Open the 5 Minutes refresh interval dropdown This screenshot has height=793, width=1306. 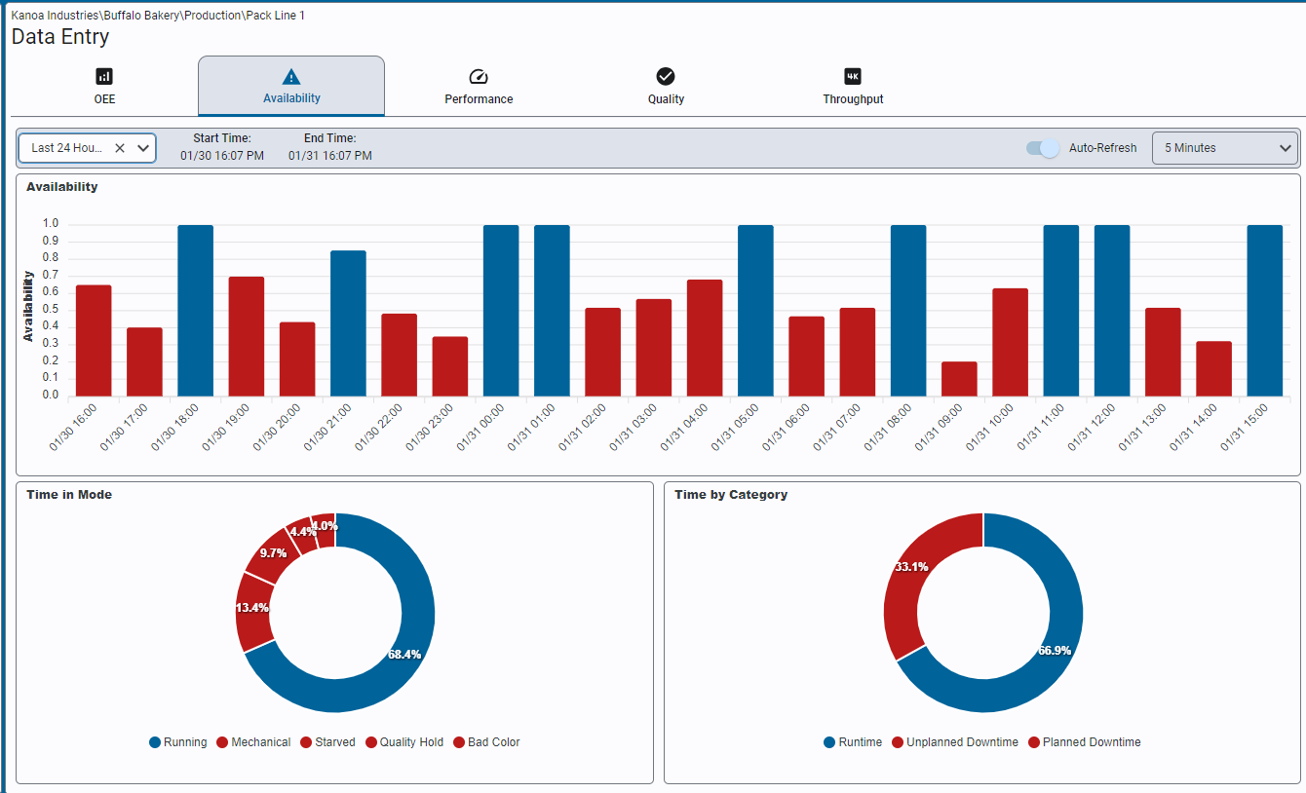1225,148
